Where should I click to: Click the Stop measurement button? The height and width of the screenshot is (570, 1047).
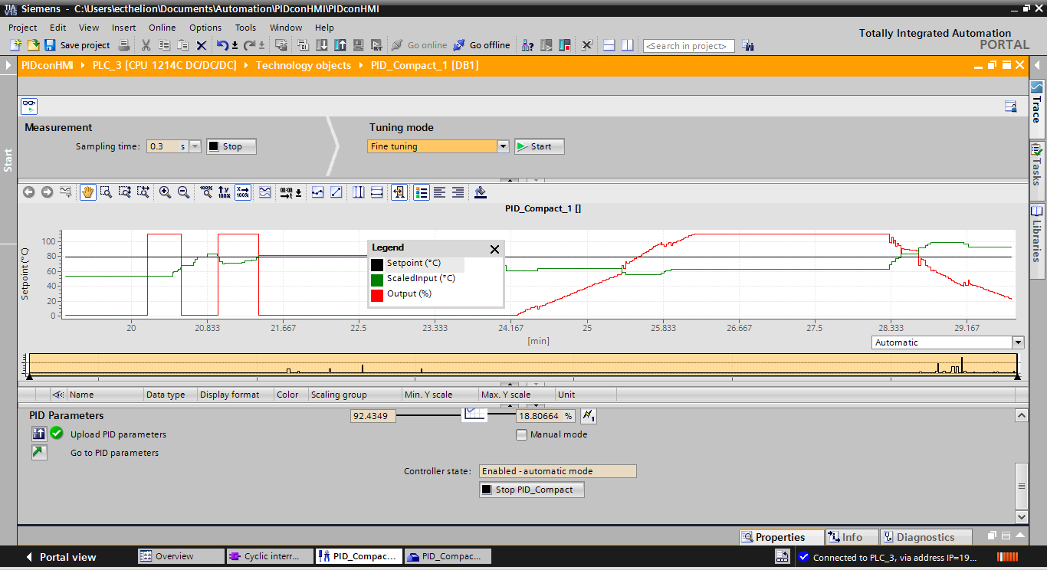231,146
